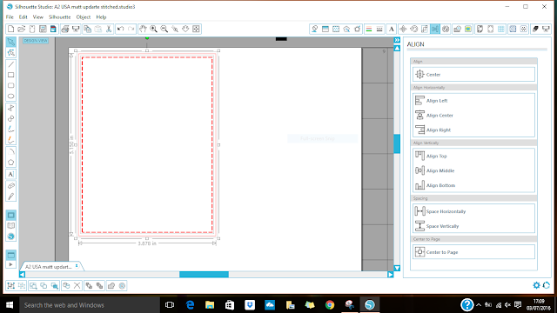Click the Undo arrow in toolbar
This screenshot has height=313, width=557.
tap(120, 29)
